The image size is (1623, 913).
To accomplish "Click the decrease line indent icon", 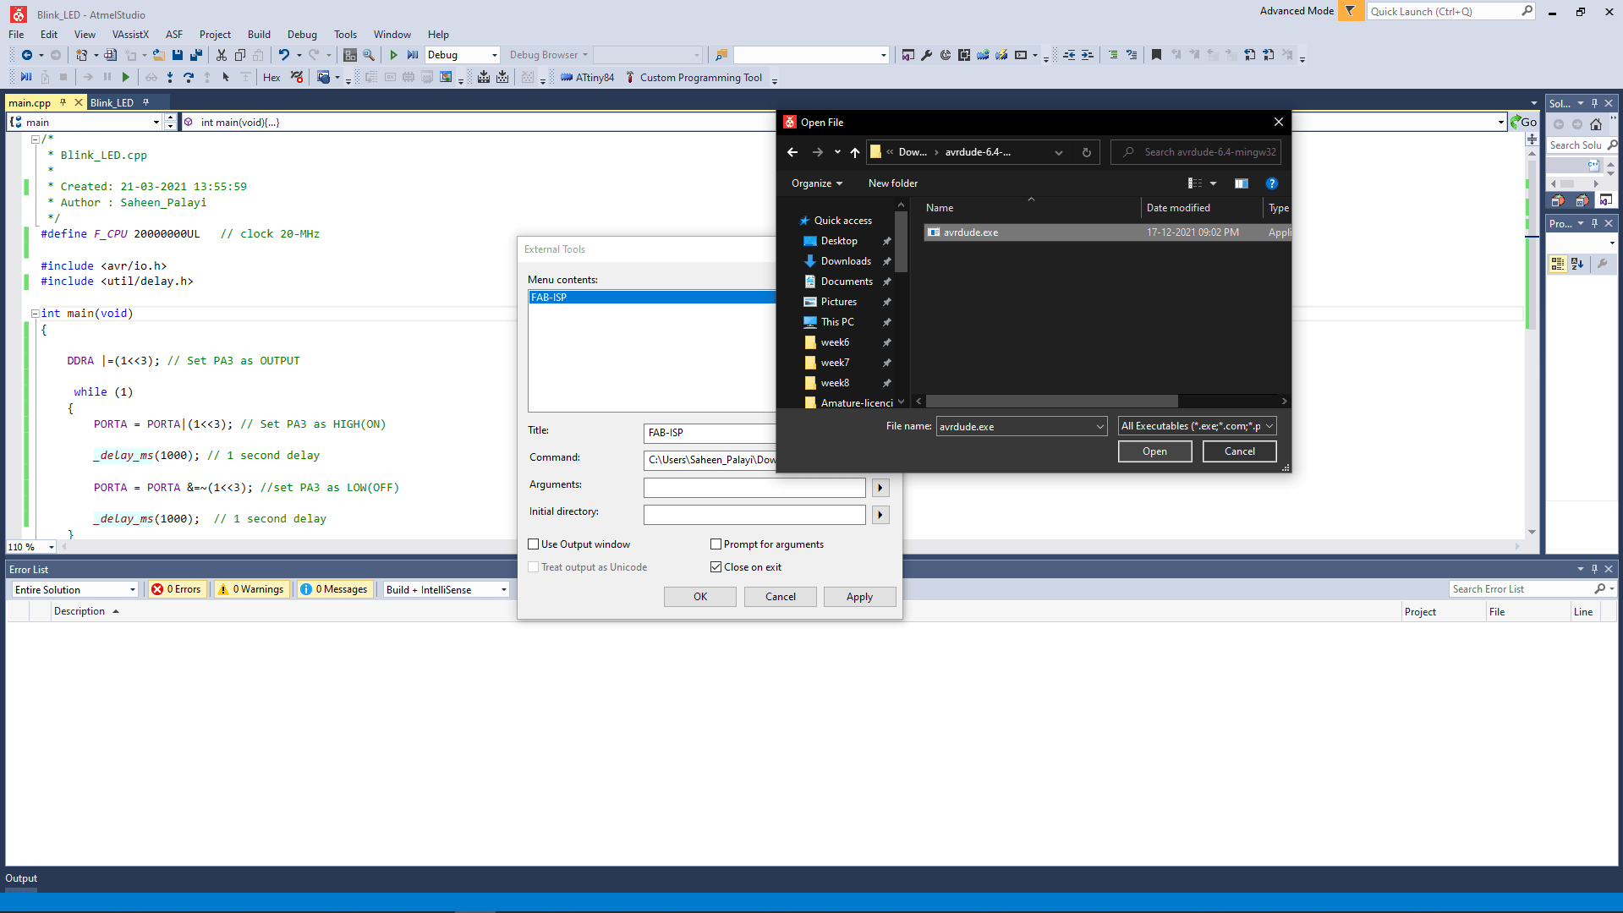I will [1069, 55].
